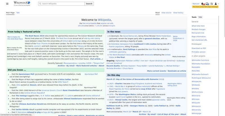Click the Wikimedia Commons sidebar link
Image resolution: width=225 pixels, height=116 pixels.
click(x=200, y=60)
